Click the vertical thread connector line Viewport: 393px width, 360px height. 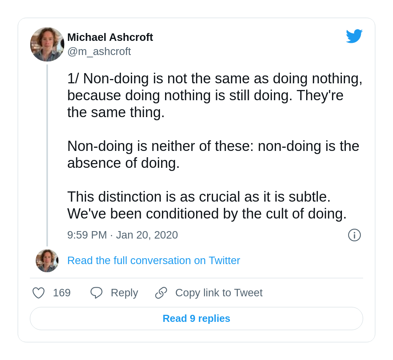pos(47,155)
